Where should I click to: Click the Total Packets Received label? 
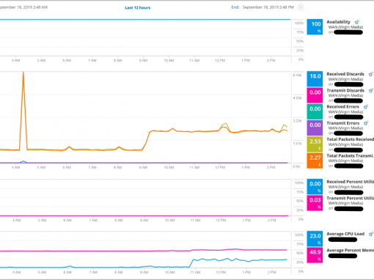click(x=351, y=139)
